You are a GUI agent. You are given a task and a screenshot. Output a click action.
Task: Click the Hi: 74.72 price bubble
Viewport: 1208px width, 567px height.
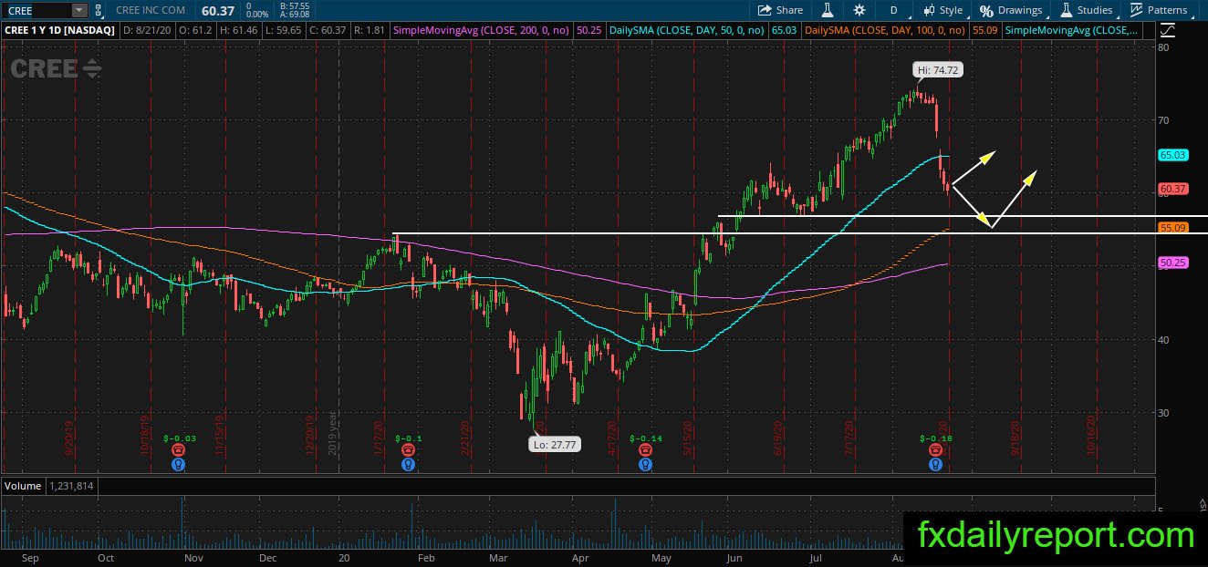[x=939, y=69]
